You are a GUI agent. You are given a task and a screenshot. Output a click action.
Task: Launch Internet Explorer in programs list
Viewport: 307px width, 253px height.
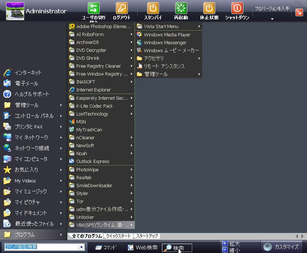(x=101, y=90)
